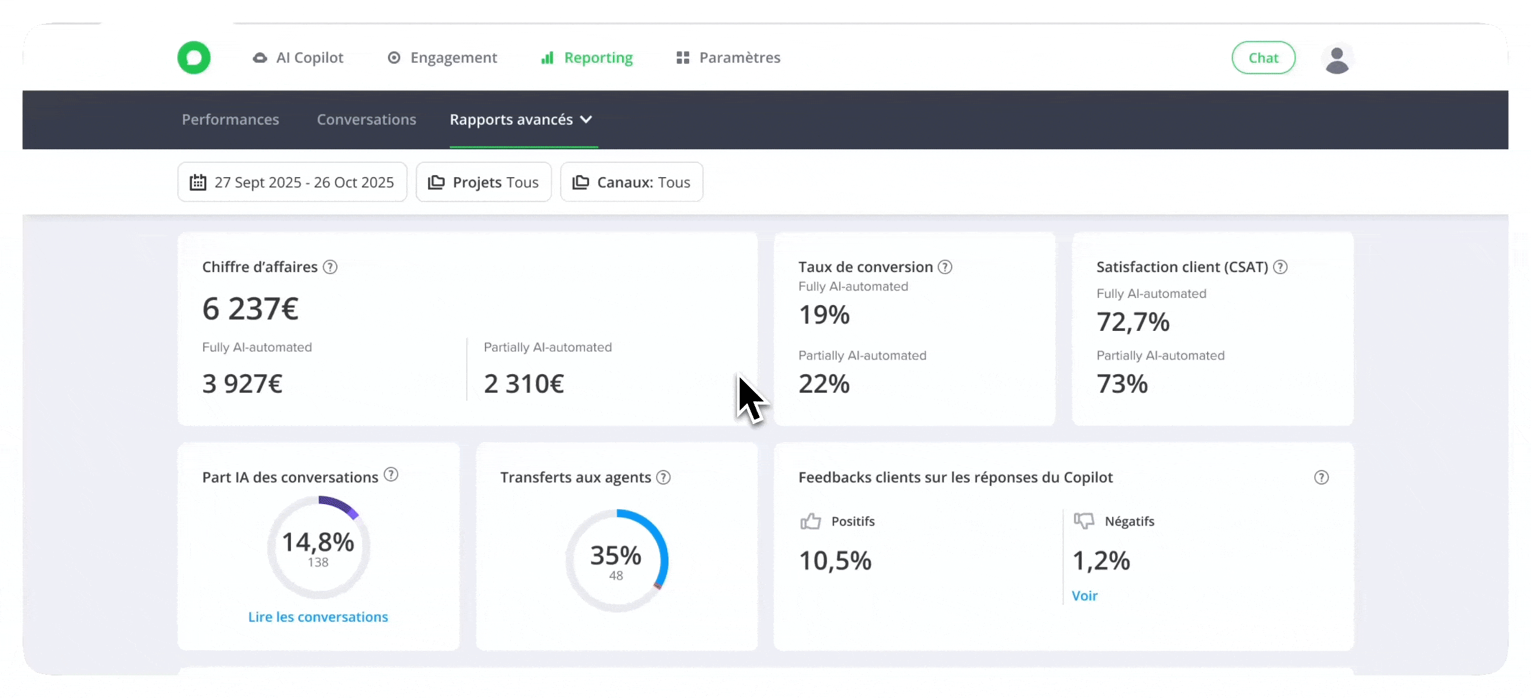Image resolution: width=1531 pixels, height=698 pixels.
Task: Click the Chat button
Action: click(x=1263, y=58)
